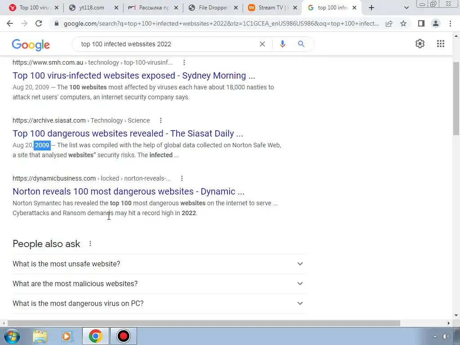Click the scroll-right arrow
Screen dimensions: 460x345
(x=449, y=323)
